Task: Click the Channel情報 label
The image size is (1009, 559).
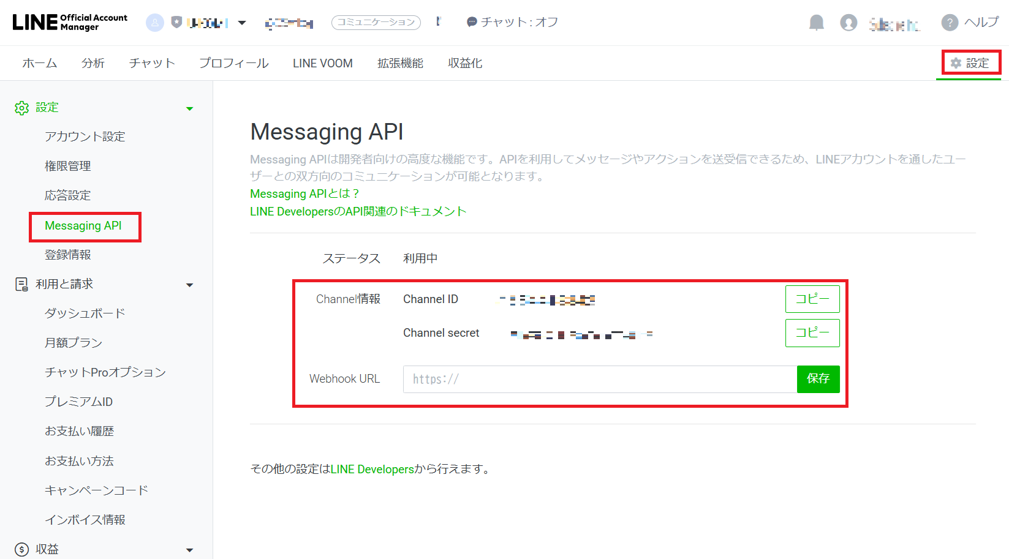Action: pos(348,299)
